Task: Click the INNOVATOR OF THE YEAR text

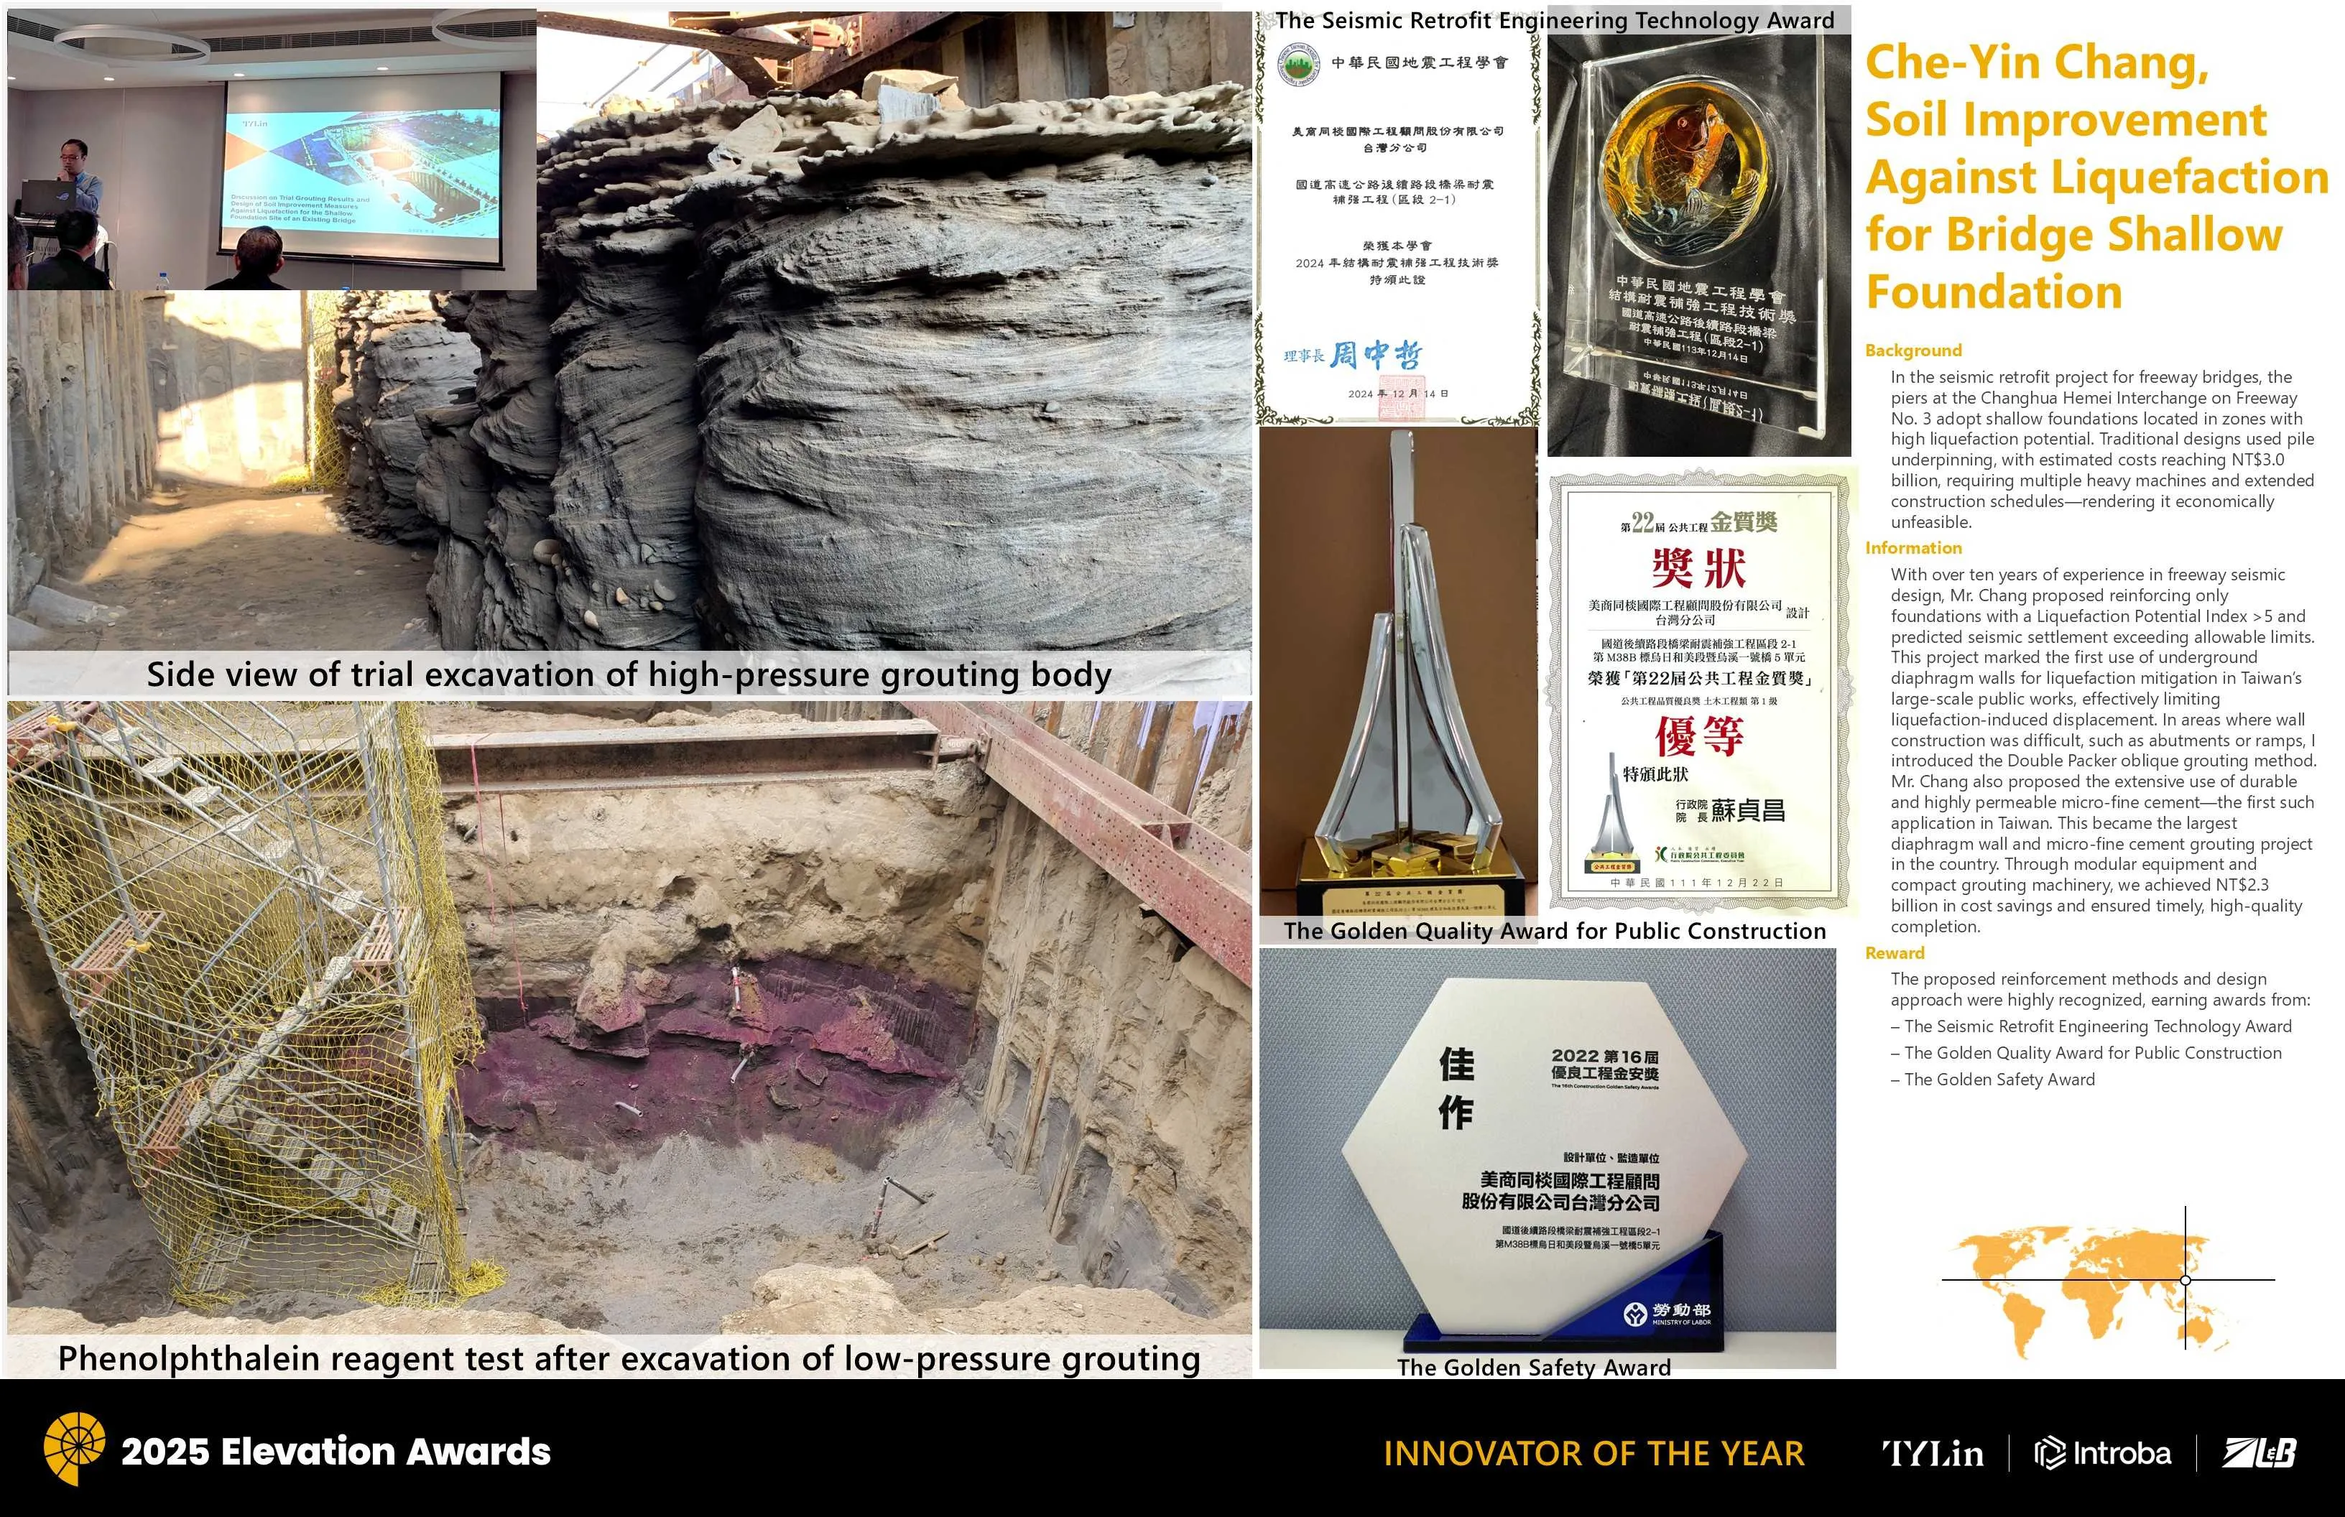Action: click(x=1594, y=1453)
